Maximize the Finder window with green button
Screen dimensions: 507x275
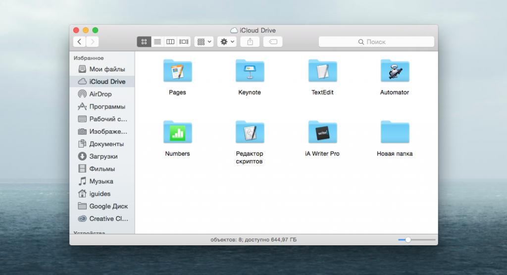click(x=95, y=30)
